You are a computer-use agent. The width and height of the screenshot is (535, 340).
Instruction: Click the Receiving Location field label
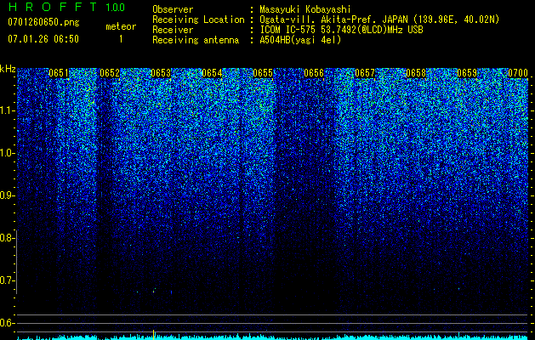click(198, 20)
